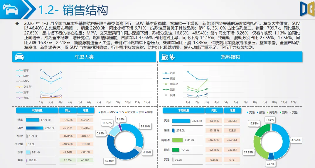The image size is (315, 168).
Task: Click the 纯电动 entry in the fuel line chart legend
Action: tap(170, 84)
